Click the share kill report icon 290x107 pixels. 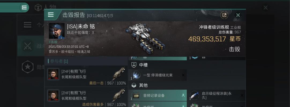pyautogui.click(x=224, y=15)
